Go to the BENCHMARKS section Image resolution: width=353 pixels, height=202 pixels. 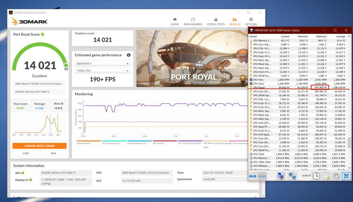point(193,22)
